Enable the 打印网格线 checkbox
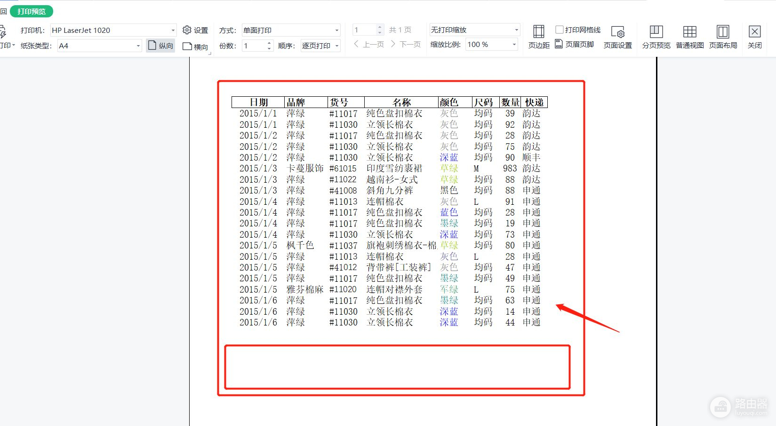 pyautogui.click(x=560, y=30)
